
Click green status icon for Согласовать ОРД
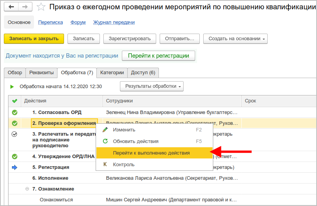coord(15,112)
